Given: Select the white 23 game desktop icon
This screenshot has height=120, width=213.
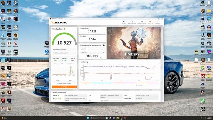Looking at the screenshot, I should tap(9, 44).
